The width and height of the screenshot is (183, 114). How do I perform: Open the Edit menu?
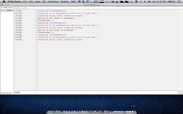point(31,1)
